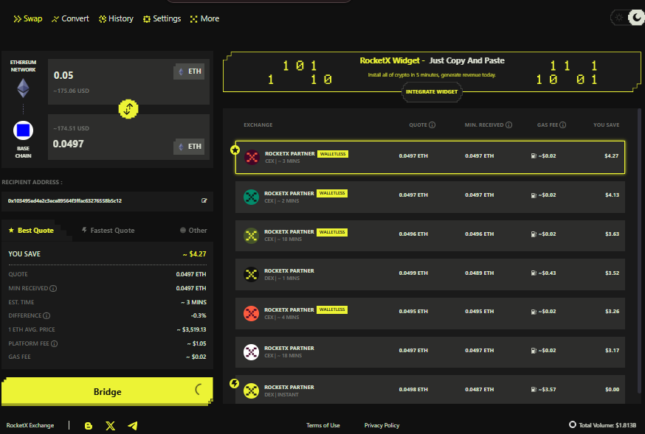Select the 0.0498 ETH instant DEX row
The height and width of the screenshot is (434, 645).
tap(430, 389)
